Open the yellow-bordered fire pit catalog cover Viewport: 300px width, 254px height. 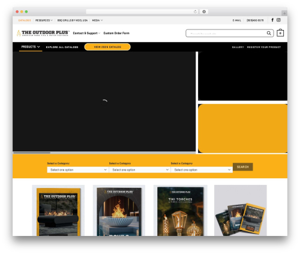58,211
